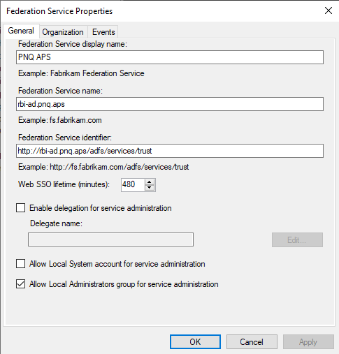Click the greyed-out Delegate name text box
Viewport: 339px width, 354px height.
pyautogui.click(x=110, y=239)
